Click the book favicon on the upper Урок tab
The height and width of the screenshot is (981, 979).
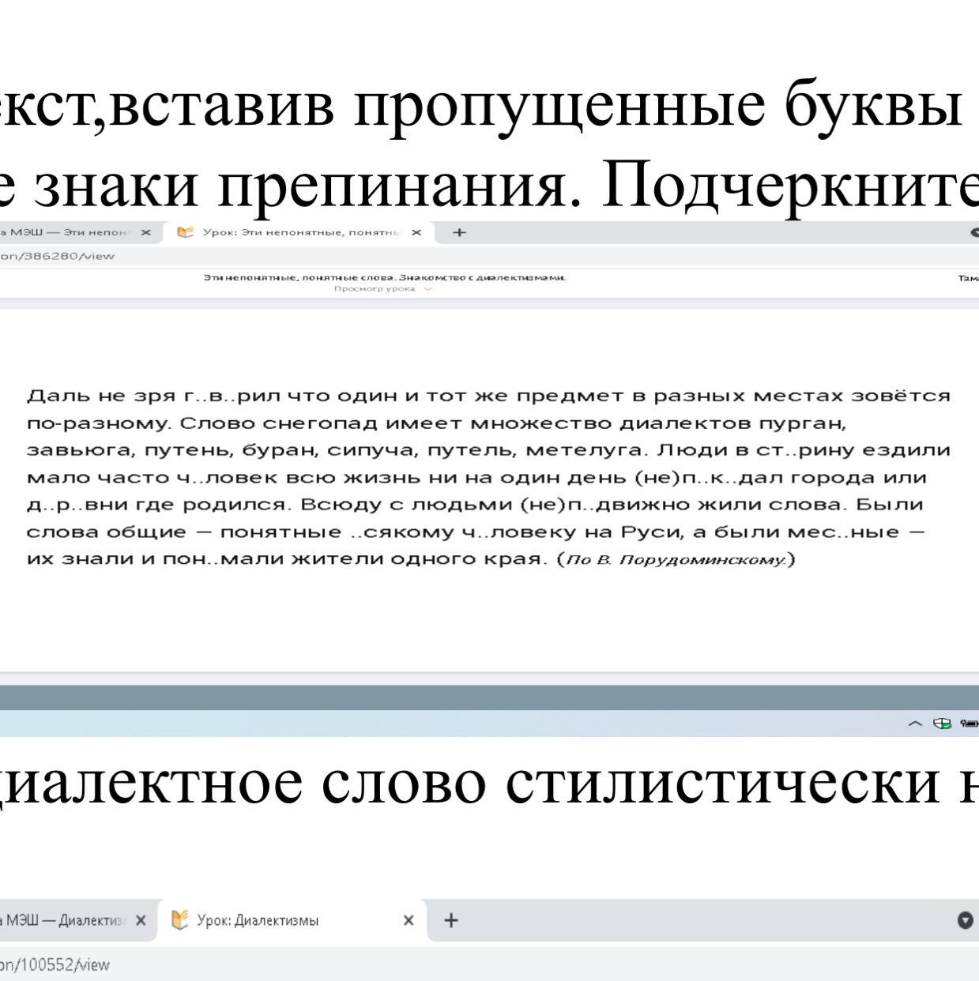pos(186,232)
